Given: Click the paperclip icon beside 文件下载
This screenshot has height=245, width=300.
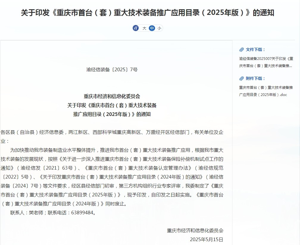Looking at the screenshot, I should (x=241, y=49).
